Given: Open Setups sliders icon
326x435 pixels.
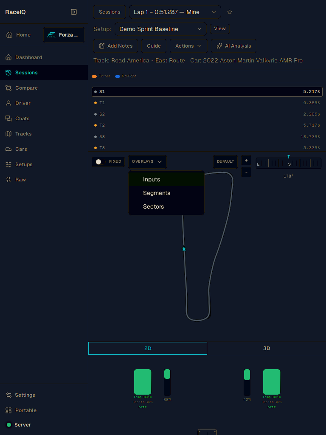Looking at the screenshot, I should (x=8, y=164).
